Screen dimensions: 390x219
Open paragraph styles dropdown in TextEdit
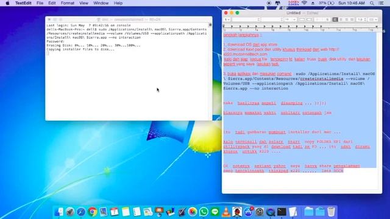(x=227, y=19)
